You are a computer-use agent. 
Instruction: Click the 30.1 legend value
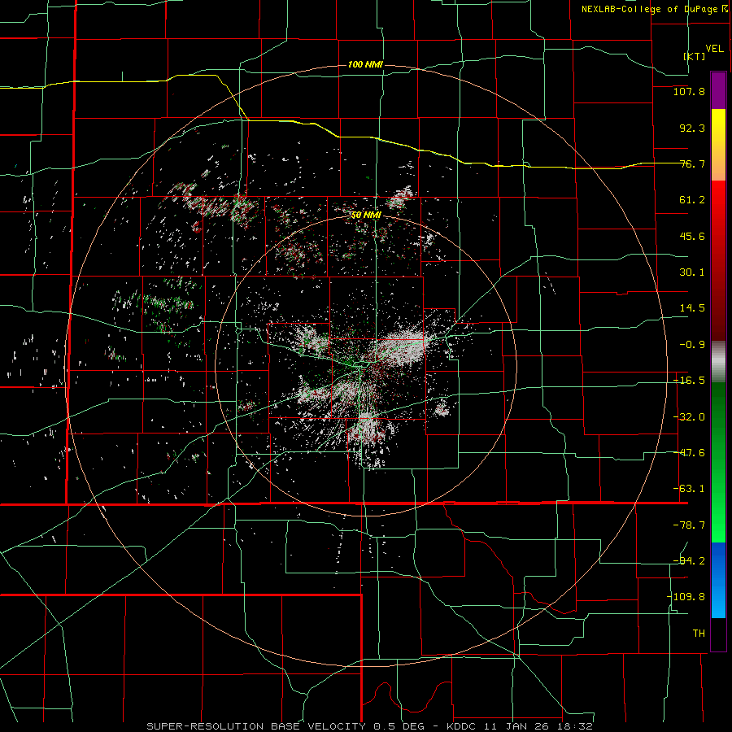(x=692, y=272)
